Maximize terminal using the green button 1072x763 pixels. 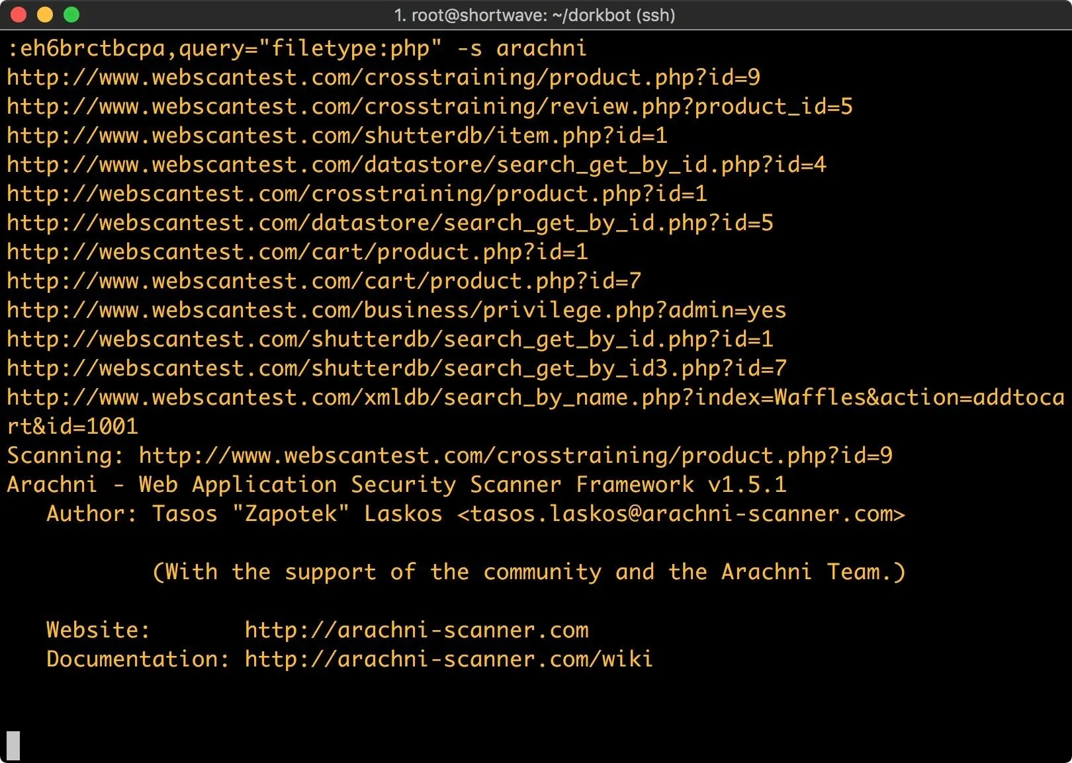coord(71,15)
